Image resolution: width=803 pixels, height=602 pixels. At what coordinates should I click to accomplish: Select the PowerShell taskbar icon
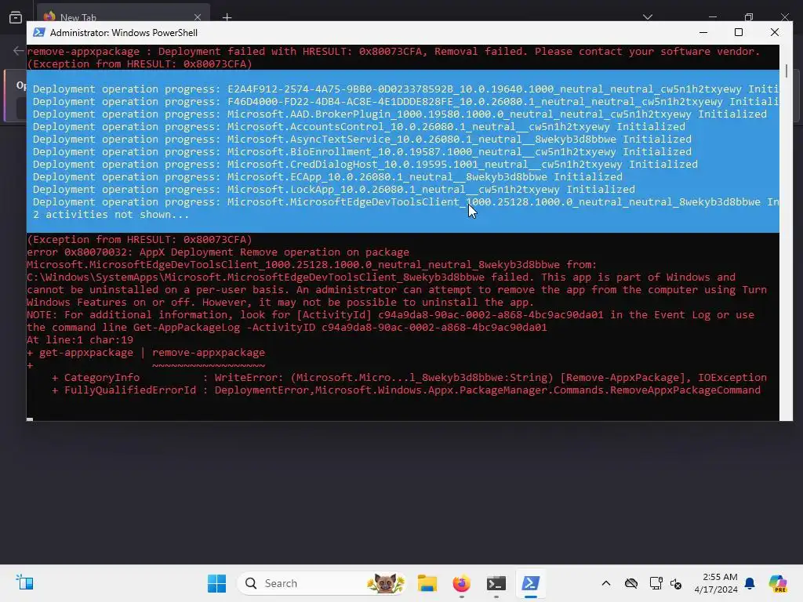point(530,583)
